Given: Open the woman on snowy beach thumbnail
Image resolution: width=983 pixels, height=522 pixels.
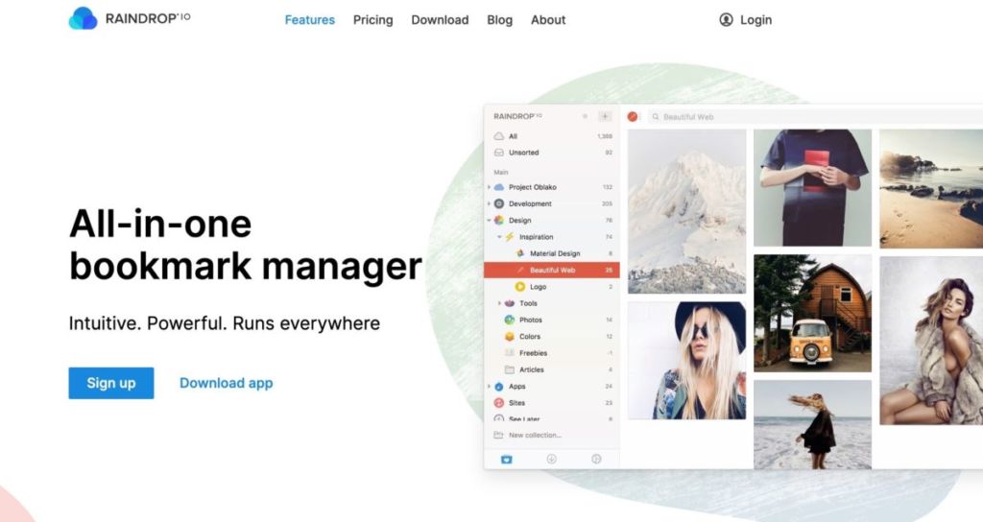Looking at the screenshot, I should [812, 424].
